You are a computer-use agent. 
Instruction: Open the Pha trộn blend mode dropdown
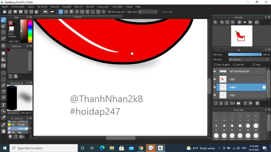coord(249,60)
